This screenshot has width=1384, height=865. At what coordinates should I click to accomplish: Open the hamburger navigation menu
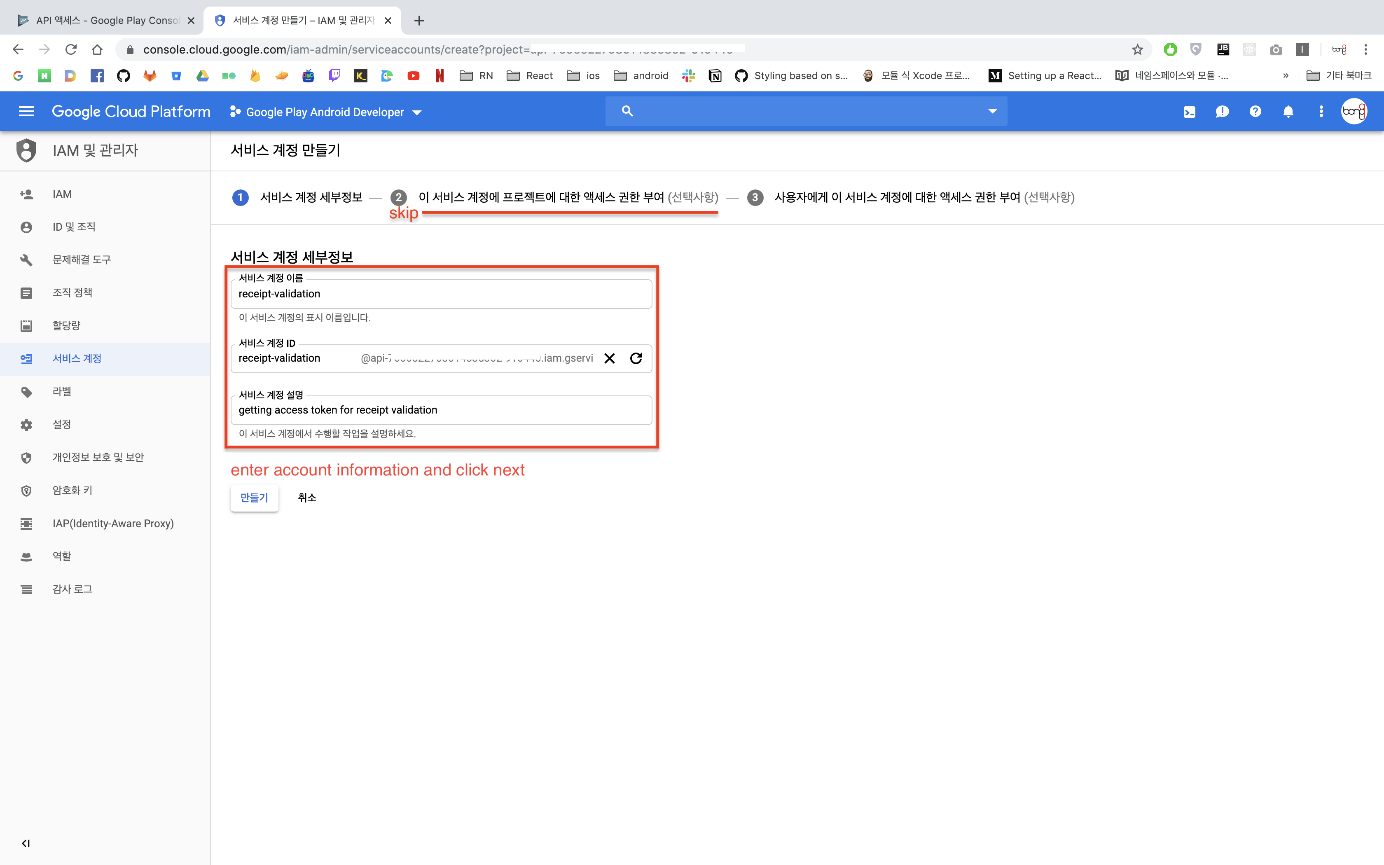26,112
